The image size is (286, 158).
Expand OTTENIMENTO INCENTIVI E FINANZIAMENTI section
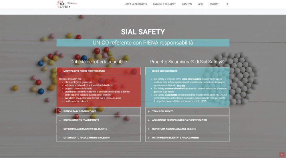pos(187,138)
